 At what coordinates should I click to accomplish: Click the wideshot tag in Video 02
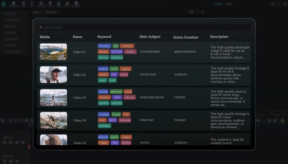click(x=103, y=74)
